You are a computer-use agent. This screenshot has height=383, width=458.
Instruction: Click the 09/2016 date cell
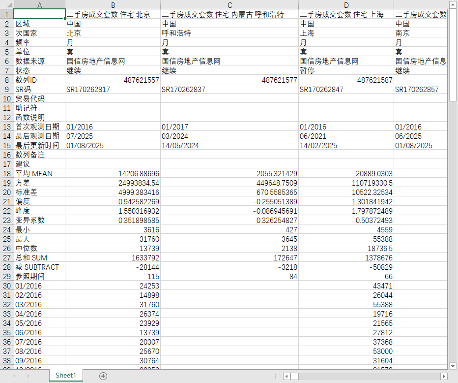(x=39, y=361)
